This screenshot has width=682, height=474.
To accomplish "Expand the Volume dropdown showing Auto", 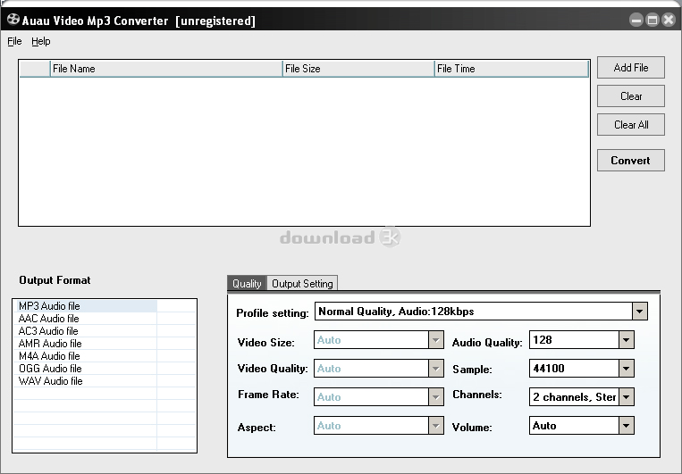I will [626, 425].
